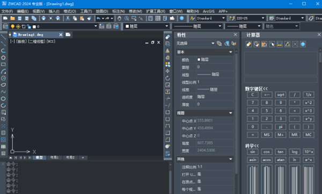Screen dimensions: 322x194
Task: Click the Print icon
Action: coord(43,18)
